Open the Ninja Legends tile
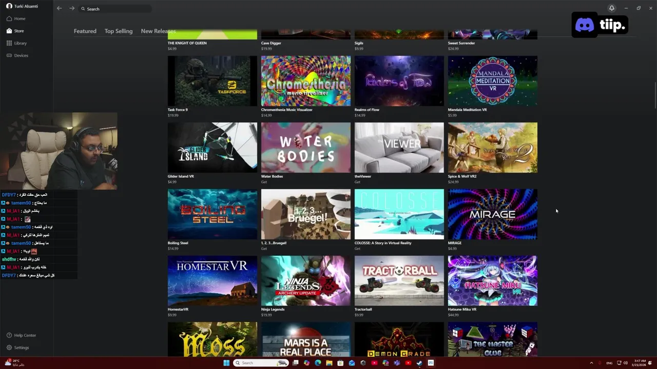The height and width of the screenshot is (369, 657). pos(306,281)
